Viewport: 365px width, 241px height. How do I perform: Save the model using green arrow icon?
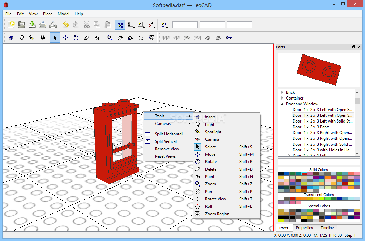pos(32,25)
